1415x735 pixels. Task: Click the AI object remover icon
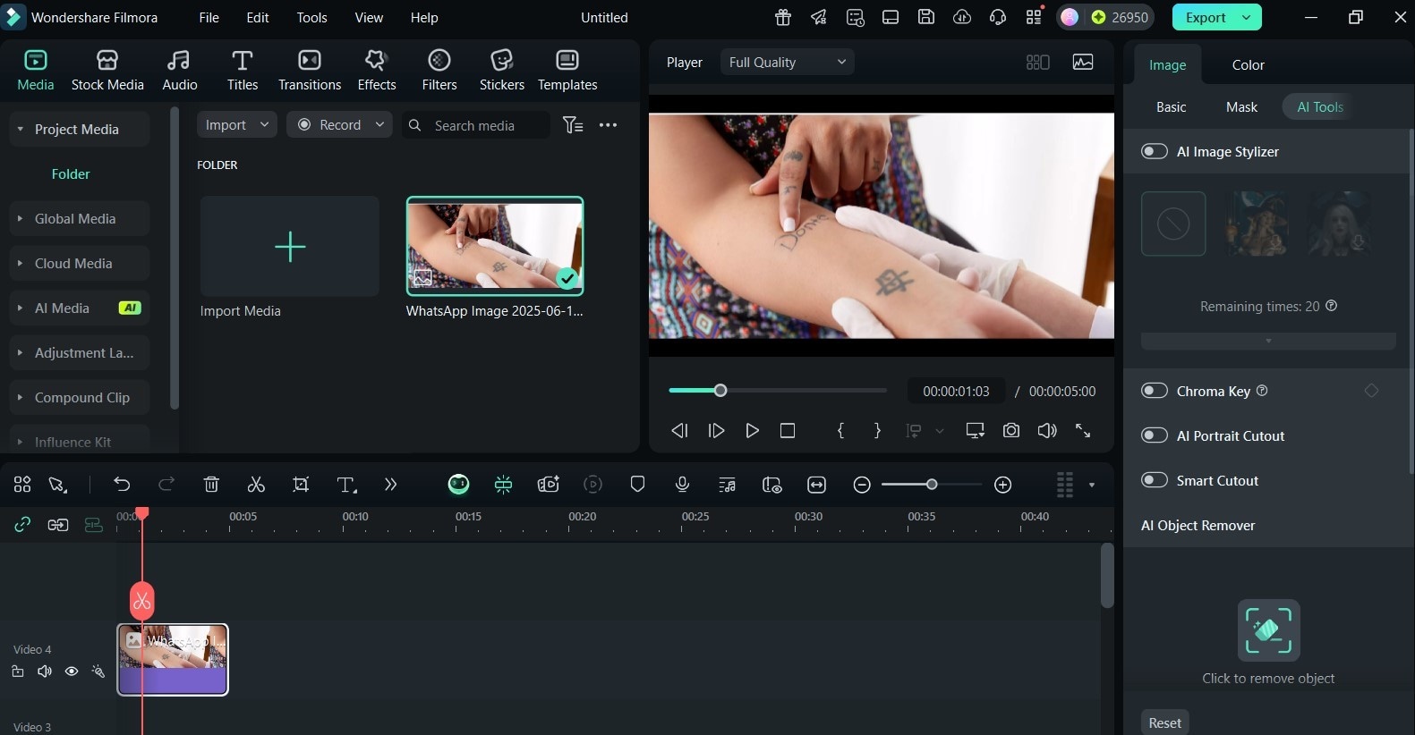tap(1268, 630)
